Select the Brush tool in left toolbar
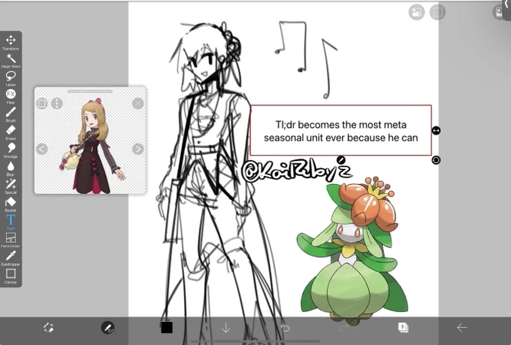 [x=11, y=114]
